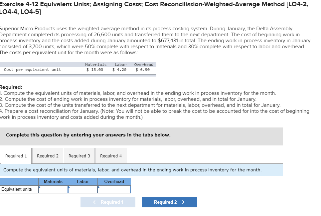Click the Labor equivalent units input field

click(83, 190)
